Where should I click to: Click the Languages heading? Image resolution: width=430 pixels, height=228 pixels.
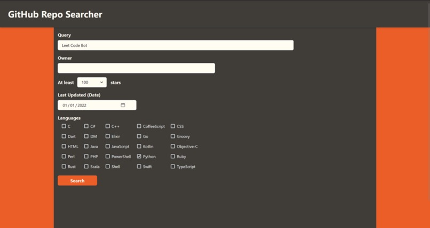point(69,118)
